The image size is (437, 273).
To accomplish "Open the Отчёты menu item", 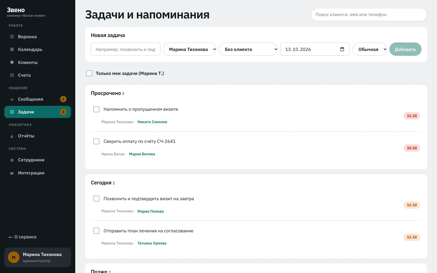I will [x=38, y=136].
